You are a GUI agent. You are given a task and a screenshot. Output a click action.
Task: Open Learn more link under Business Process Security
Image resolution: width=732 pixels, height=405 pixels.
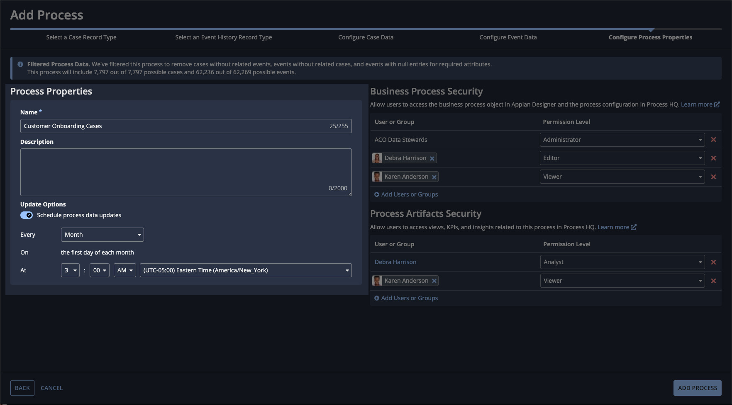700,104
